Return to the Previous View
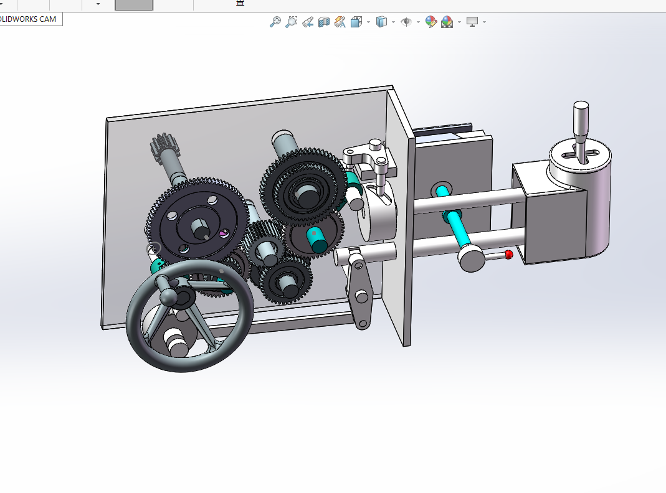The height and width of the screenshot is (493, 666). click(x=308, y=22)
